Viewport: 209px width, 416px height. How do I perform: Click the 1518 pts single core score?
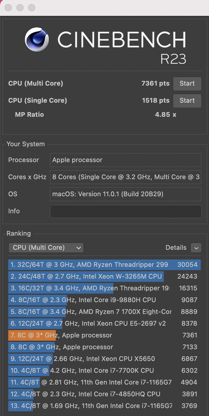coord(156,101)
